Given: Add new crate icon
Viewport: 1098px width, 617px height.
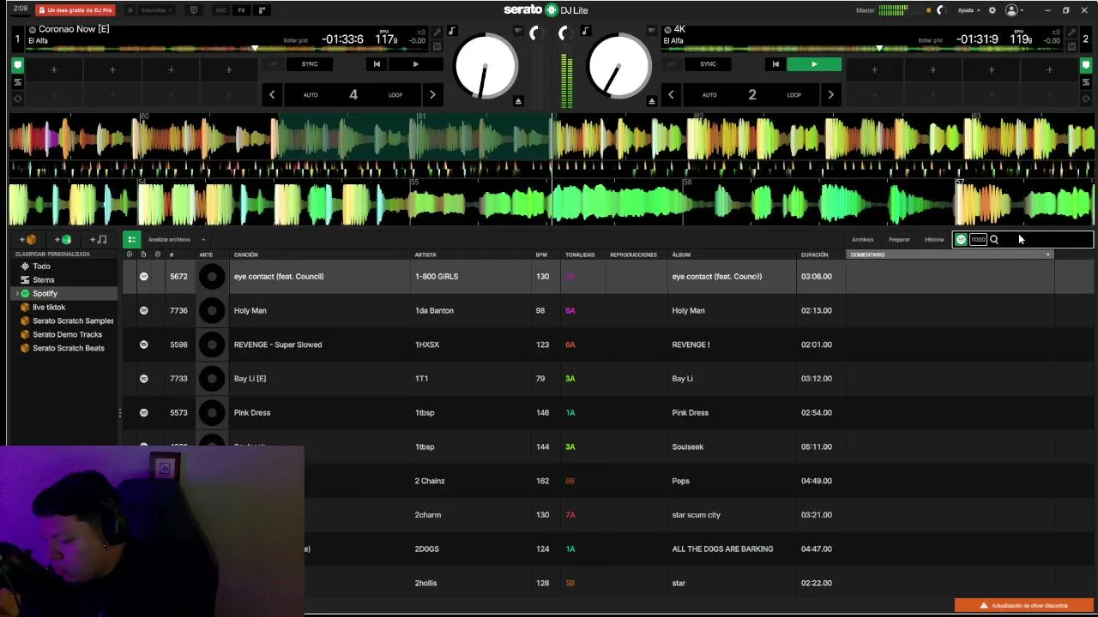Looking at the screenshot, I should [x=28, y=240].
